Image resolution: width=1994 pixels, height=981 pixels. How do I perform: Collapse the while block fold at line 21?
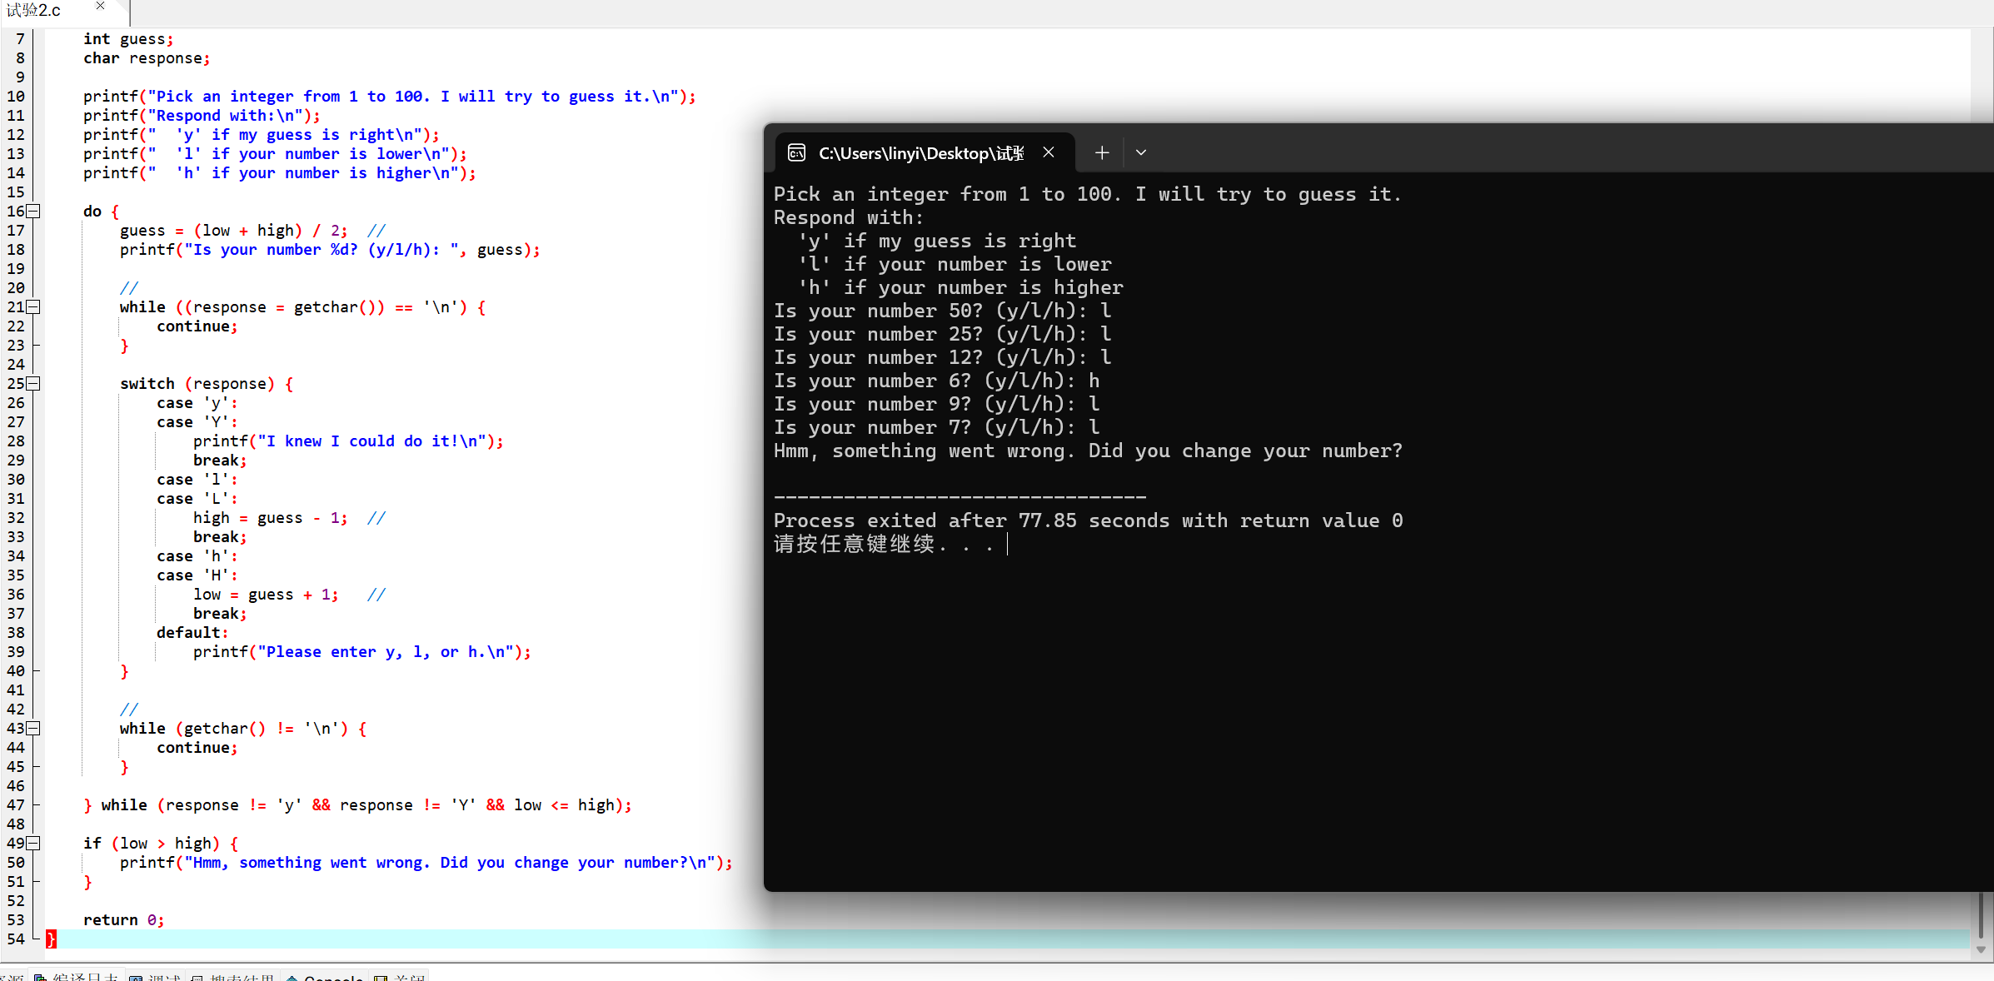click(33, 307)
